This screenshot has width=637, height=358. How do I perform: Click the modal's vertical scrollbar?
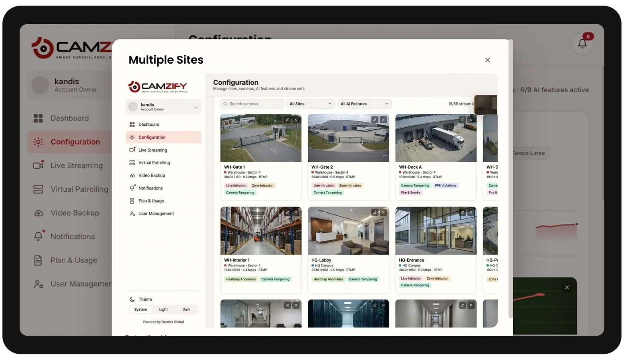[511, 179]
